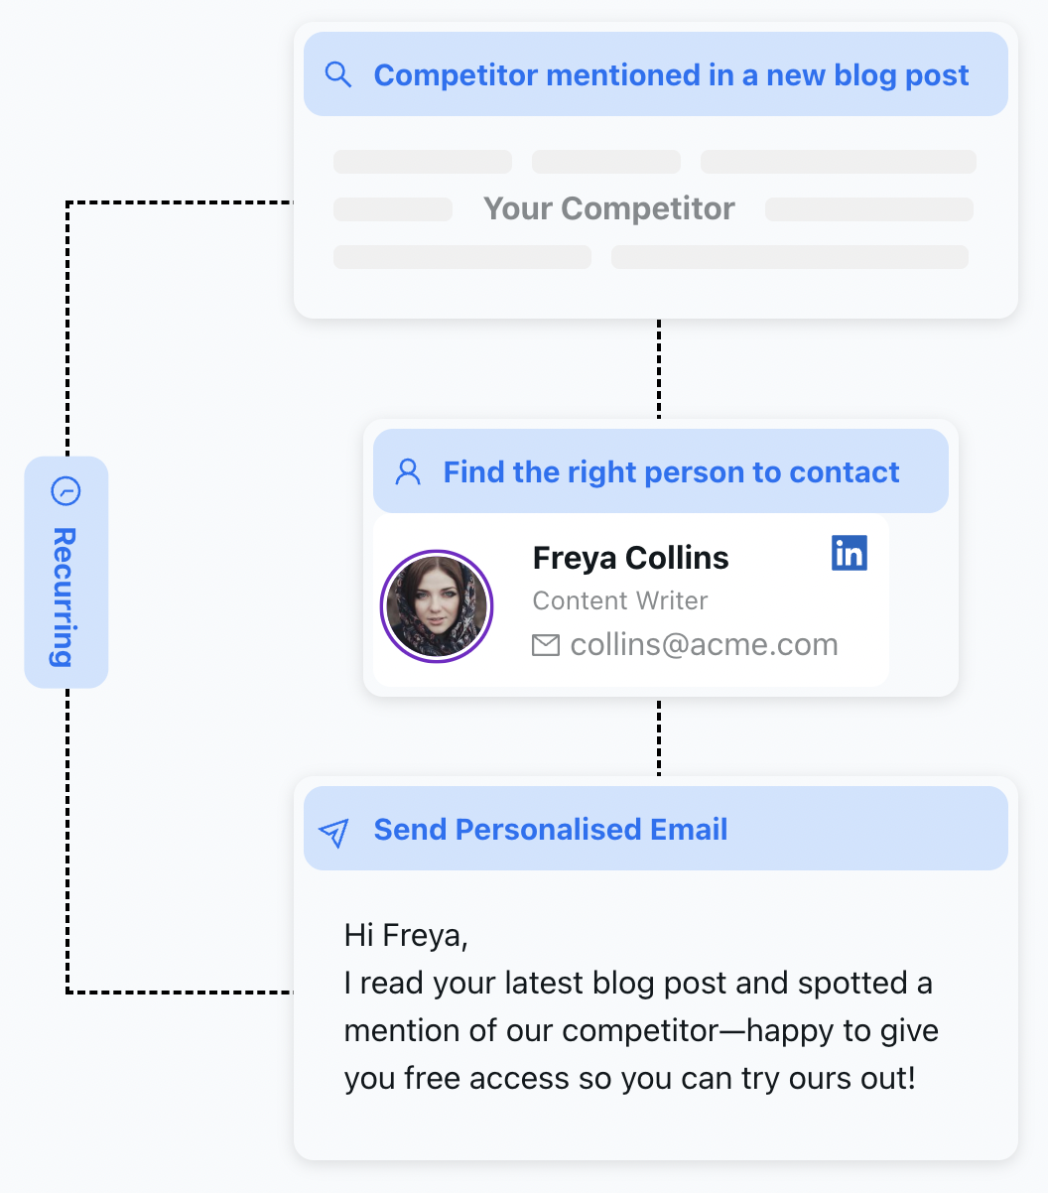Click the envelope icon beside the email address
1048x1193 pixels.
pos(546,645)
